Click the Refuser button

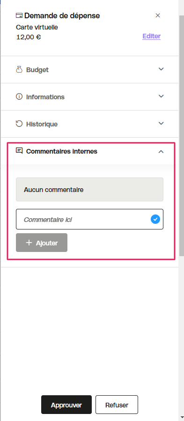click(x=117, y=405)
